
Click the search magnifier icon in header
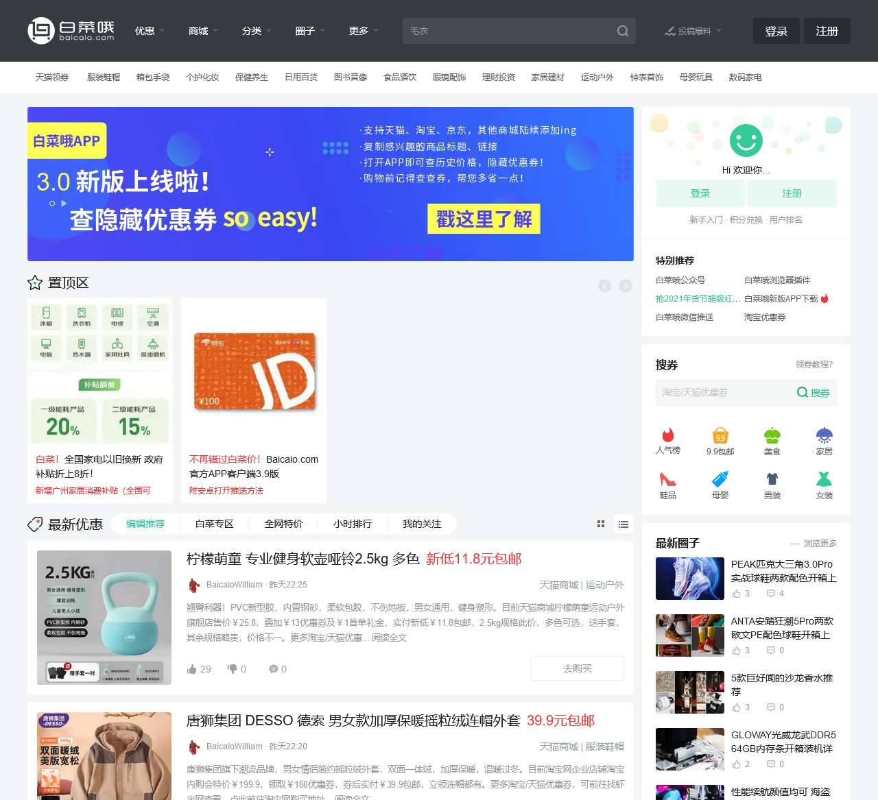point(622,31)
